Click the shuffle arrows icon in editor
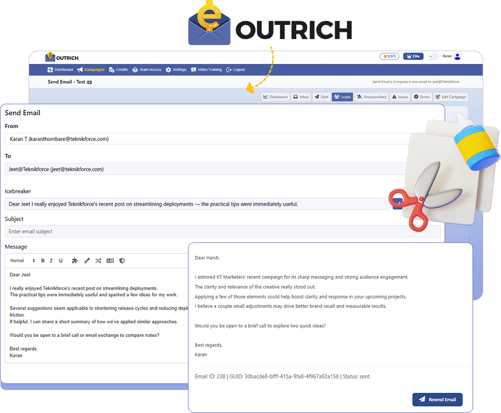Viewport: 501px width, 413px height. coord(98,261)
